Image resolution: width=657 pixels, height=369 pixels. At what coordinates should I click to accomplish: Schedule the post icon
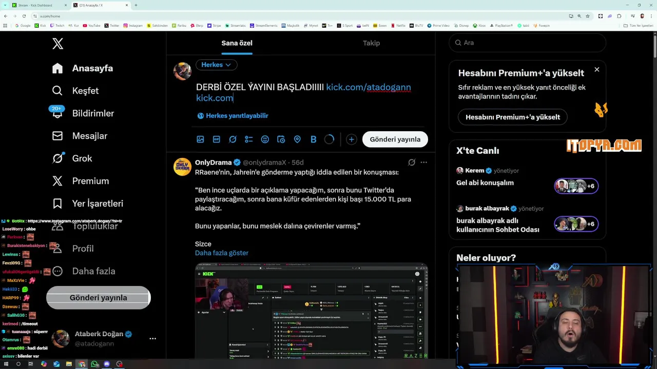coord(281,139)
